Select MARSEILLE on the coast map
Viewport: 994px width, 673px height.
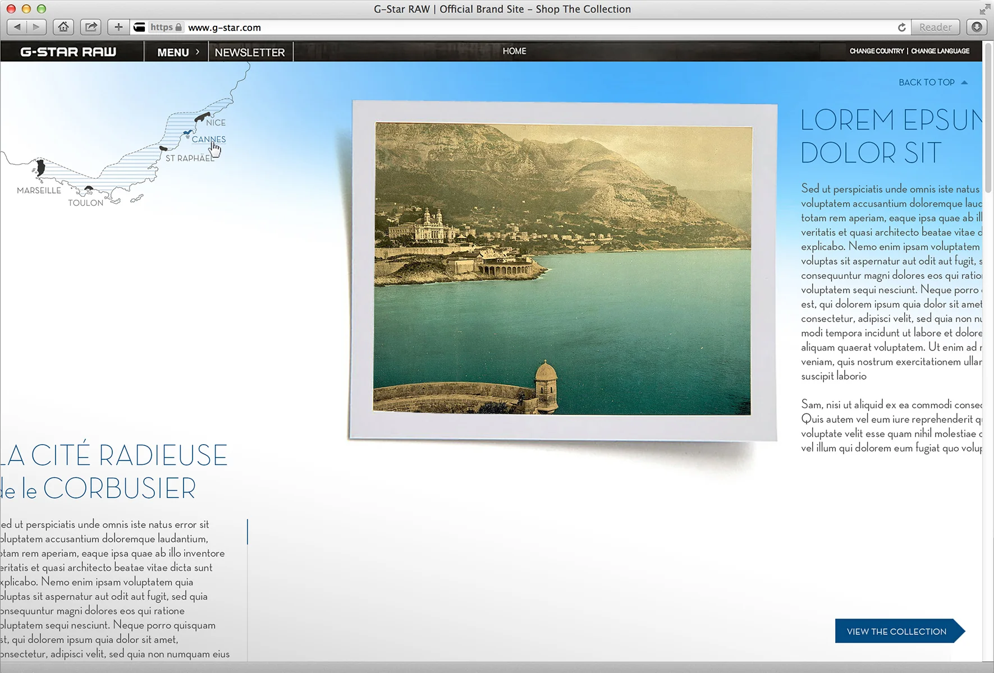[x=39, y=191]
